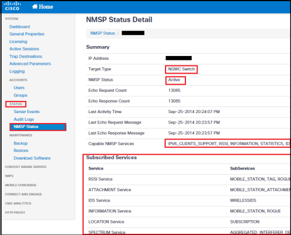291x235 pixels.
Task: Open Advanced Parameters
Action: click(30, 64)
